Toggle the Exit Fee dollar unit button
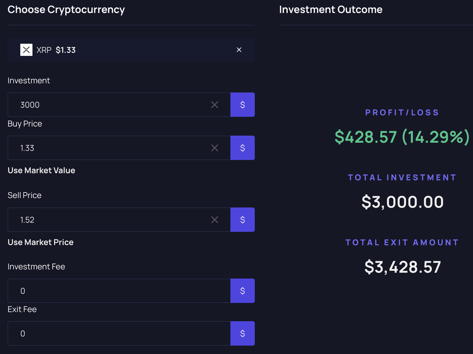The image size is (473, 354). pos(243,334)
